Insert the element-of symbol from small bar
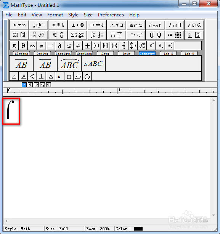 tap(41, 46)
